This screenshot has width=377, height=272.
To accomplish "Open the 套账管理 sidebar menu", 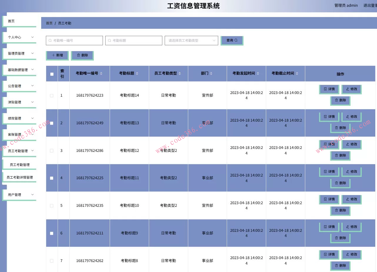I will click(19, 135).
